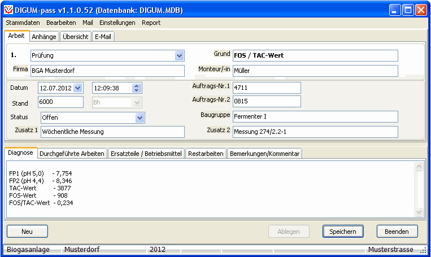Decrease time with the spinner down arrow
The image size is (431, 257).
click(136, 90)
